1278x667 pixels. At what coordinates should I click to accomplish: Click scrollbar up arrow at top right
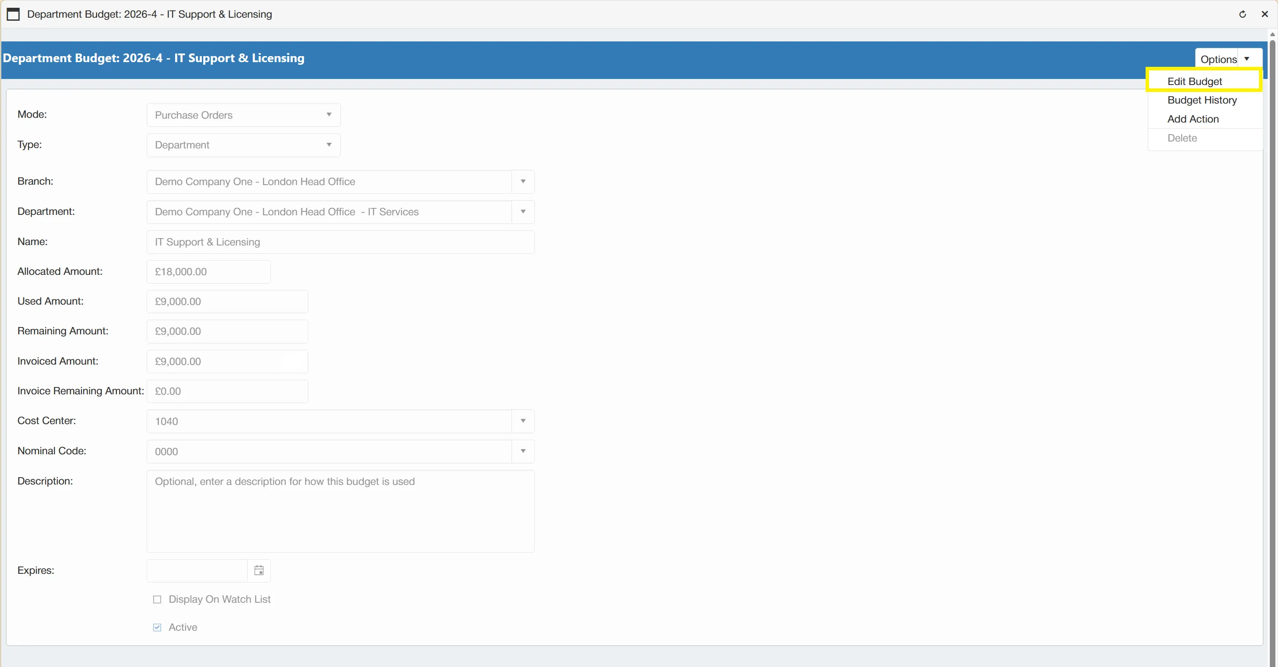coord(1272,34)
